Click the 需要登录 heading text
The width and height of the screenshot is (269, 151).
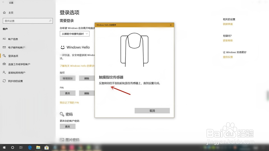(x=67, y=21)
